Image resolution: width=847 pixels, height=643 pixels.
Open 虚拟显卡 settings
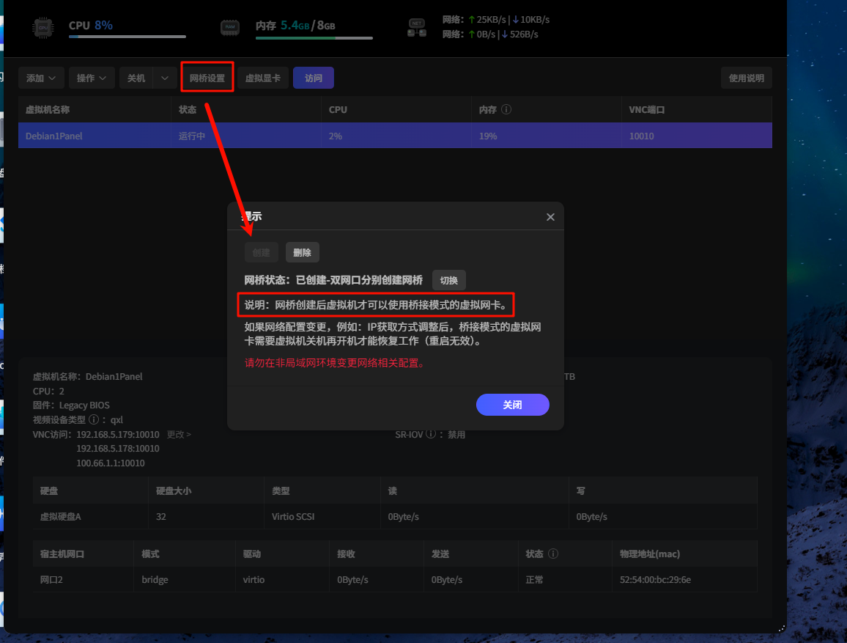pos(262,78)
